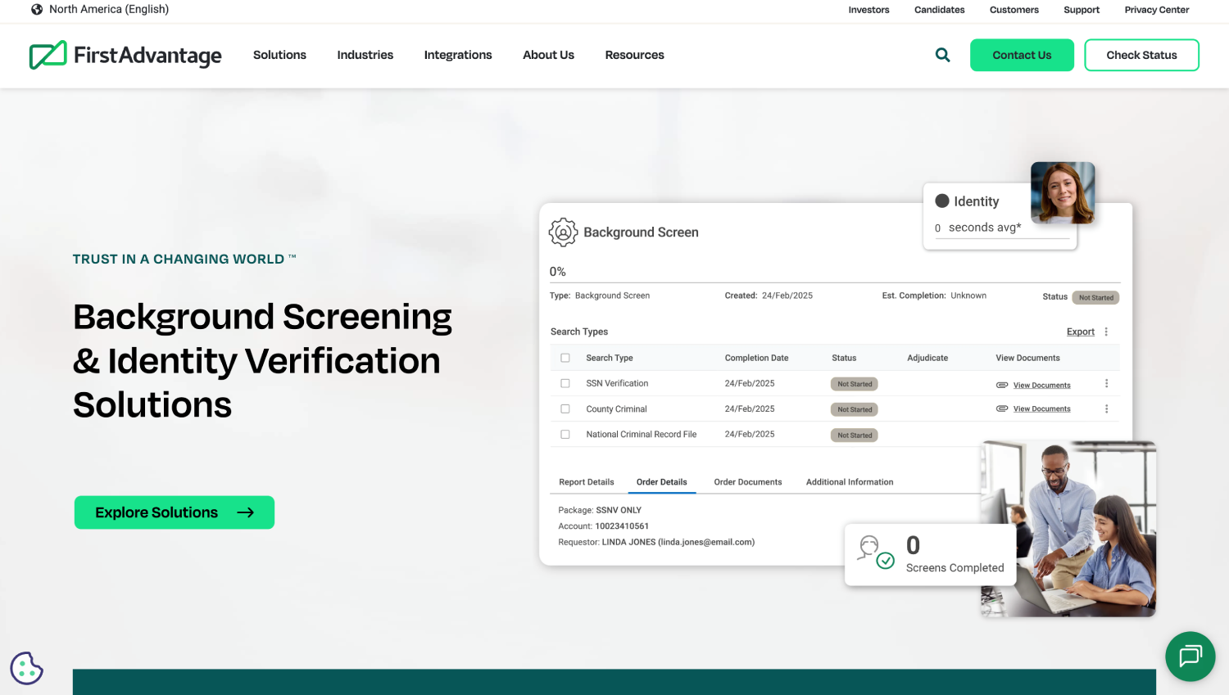Image resolution: width=1229 pixels, height=695 pixels.
Task: Click "Package: SSNV ONLY" text
Action: (600, 510)
